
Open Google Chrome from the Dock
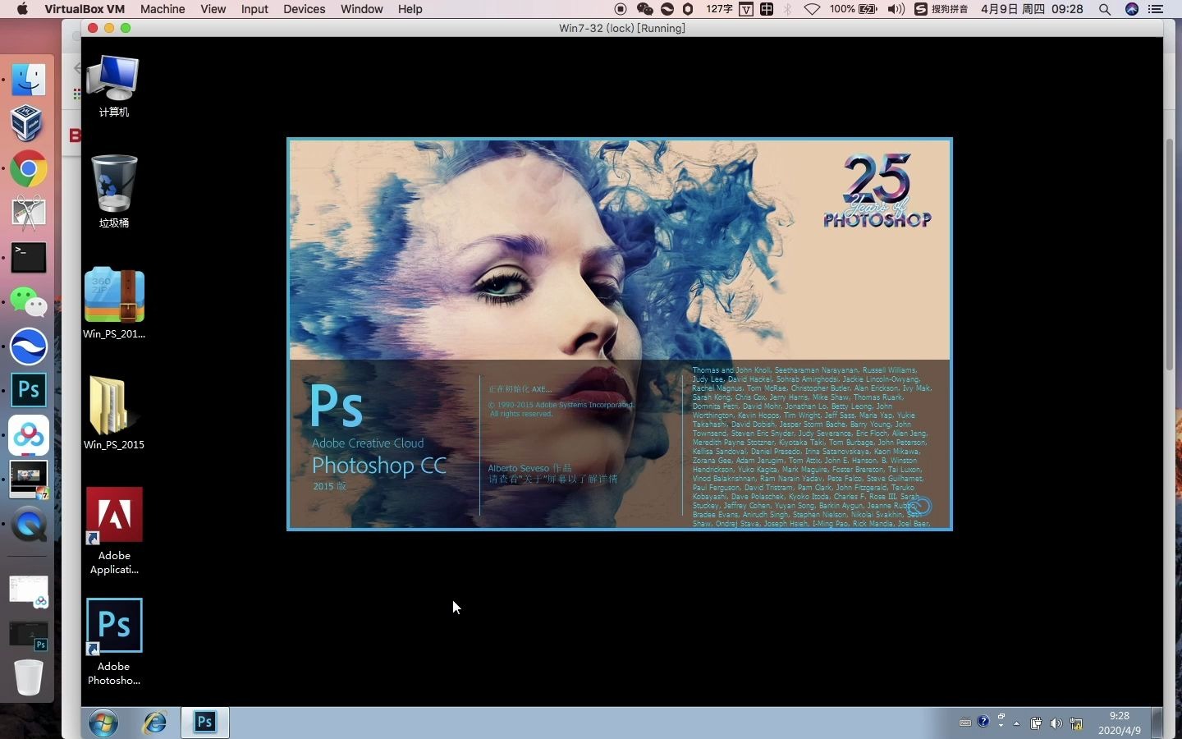coord(28,169)
